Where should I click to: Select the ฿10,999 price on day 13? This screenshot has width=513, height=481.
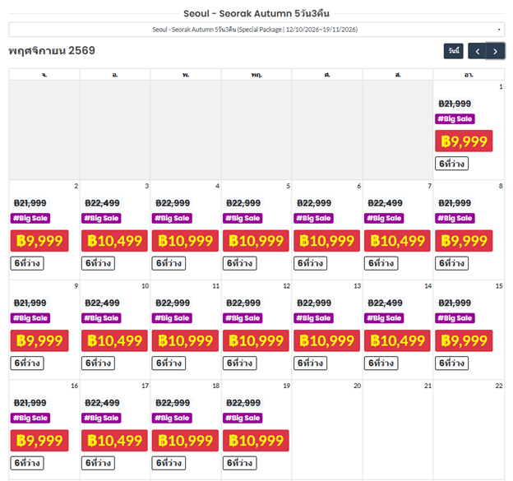[326, 341]
